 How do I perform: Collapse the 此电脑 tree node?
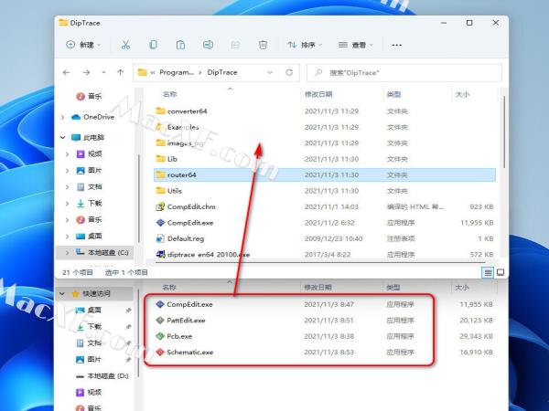coord(63,137)
